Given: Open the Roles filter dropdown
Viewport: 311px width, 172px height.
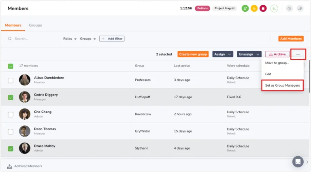Looking at the screenshot, I should tap(70, 39).
